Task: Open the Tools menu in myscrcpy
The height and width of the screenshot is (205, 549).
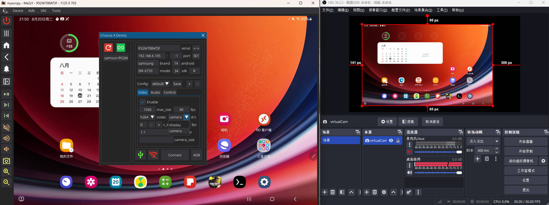Action: 56,10
